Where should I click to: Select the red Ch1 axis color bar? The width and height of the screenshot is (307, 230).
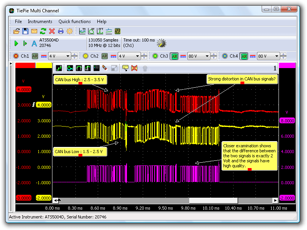(25, 65)
